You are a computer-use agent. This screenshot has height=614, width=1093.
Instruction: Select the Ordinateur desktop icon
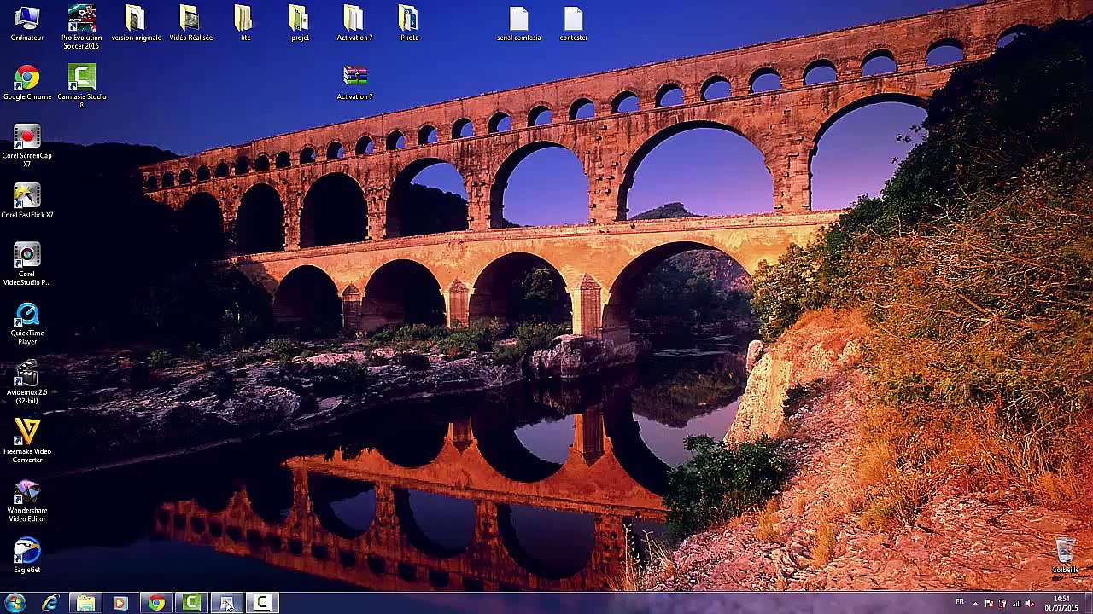[26, 23]
